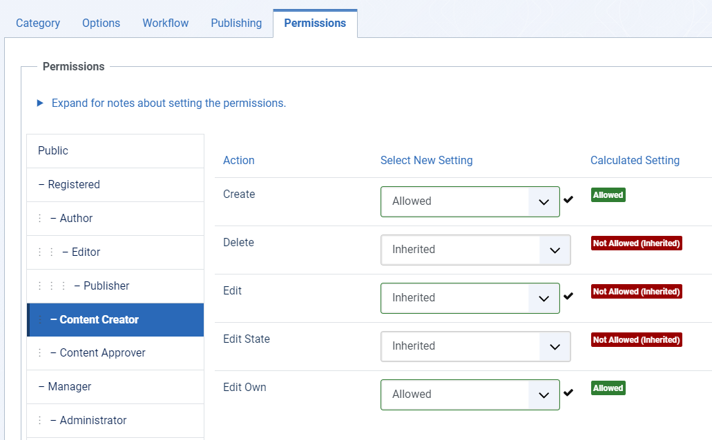712x440 pixels.
Task: Open the Edit Own permission dropdown
Action: (x=470, y=394)
